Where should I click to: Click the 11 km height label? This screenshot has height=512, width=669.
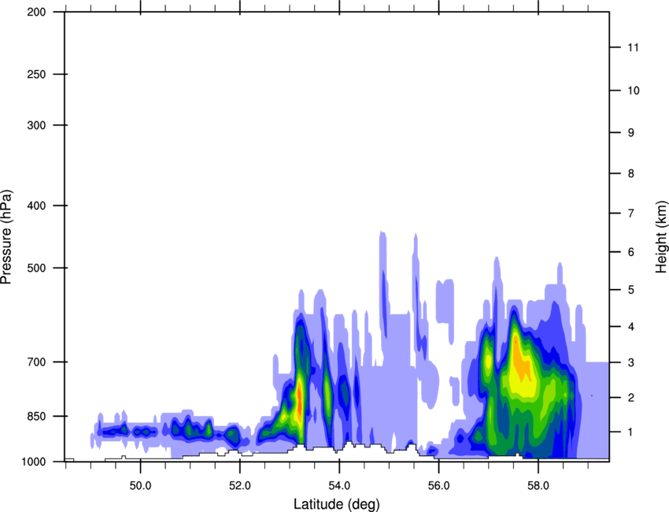pyautogui.click(x=634, y=47)
